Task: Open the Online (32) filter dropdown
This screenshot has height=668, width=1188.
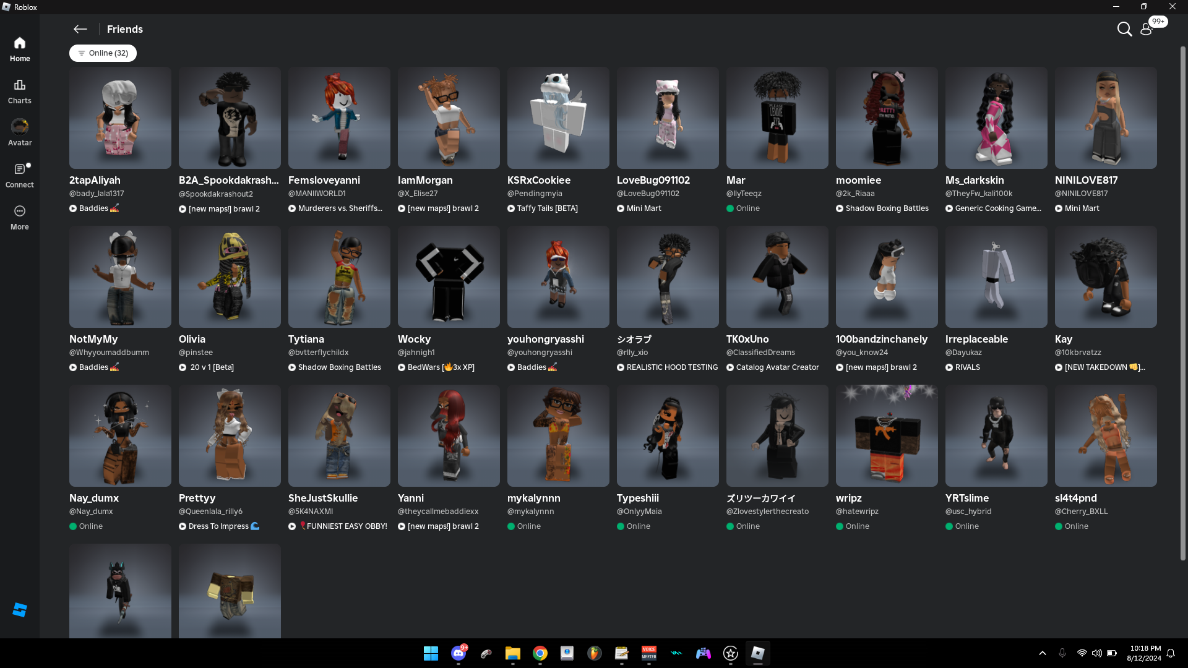Action: tap(103, 53)
